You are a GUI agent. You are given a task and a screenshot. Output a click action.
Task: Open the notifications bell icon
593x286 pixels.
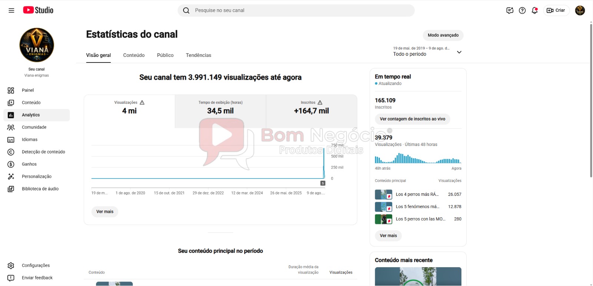[534, 10]
